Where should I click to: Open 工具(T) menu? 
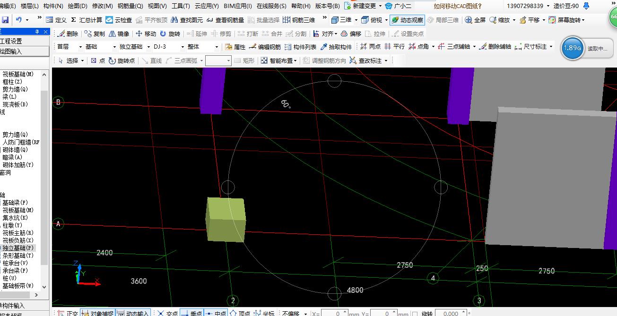click(x=181, y=6)
